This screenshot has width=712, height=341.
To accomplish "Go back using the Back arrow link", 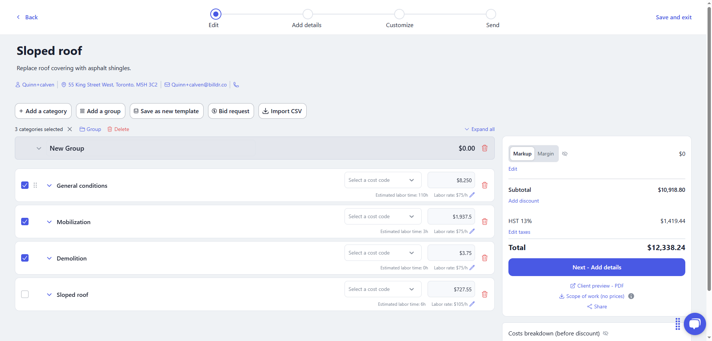I will (x=27, y=17).
